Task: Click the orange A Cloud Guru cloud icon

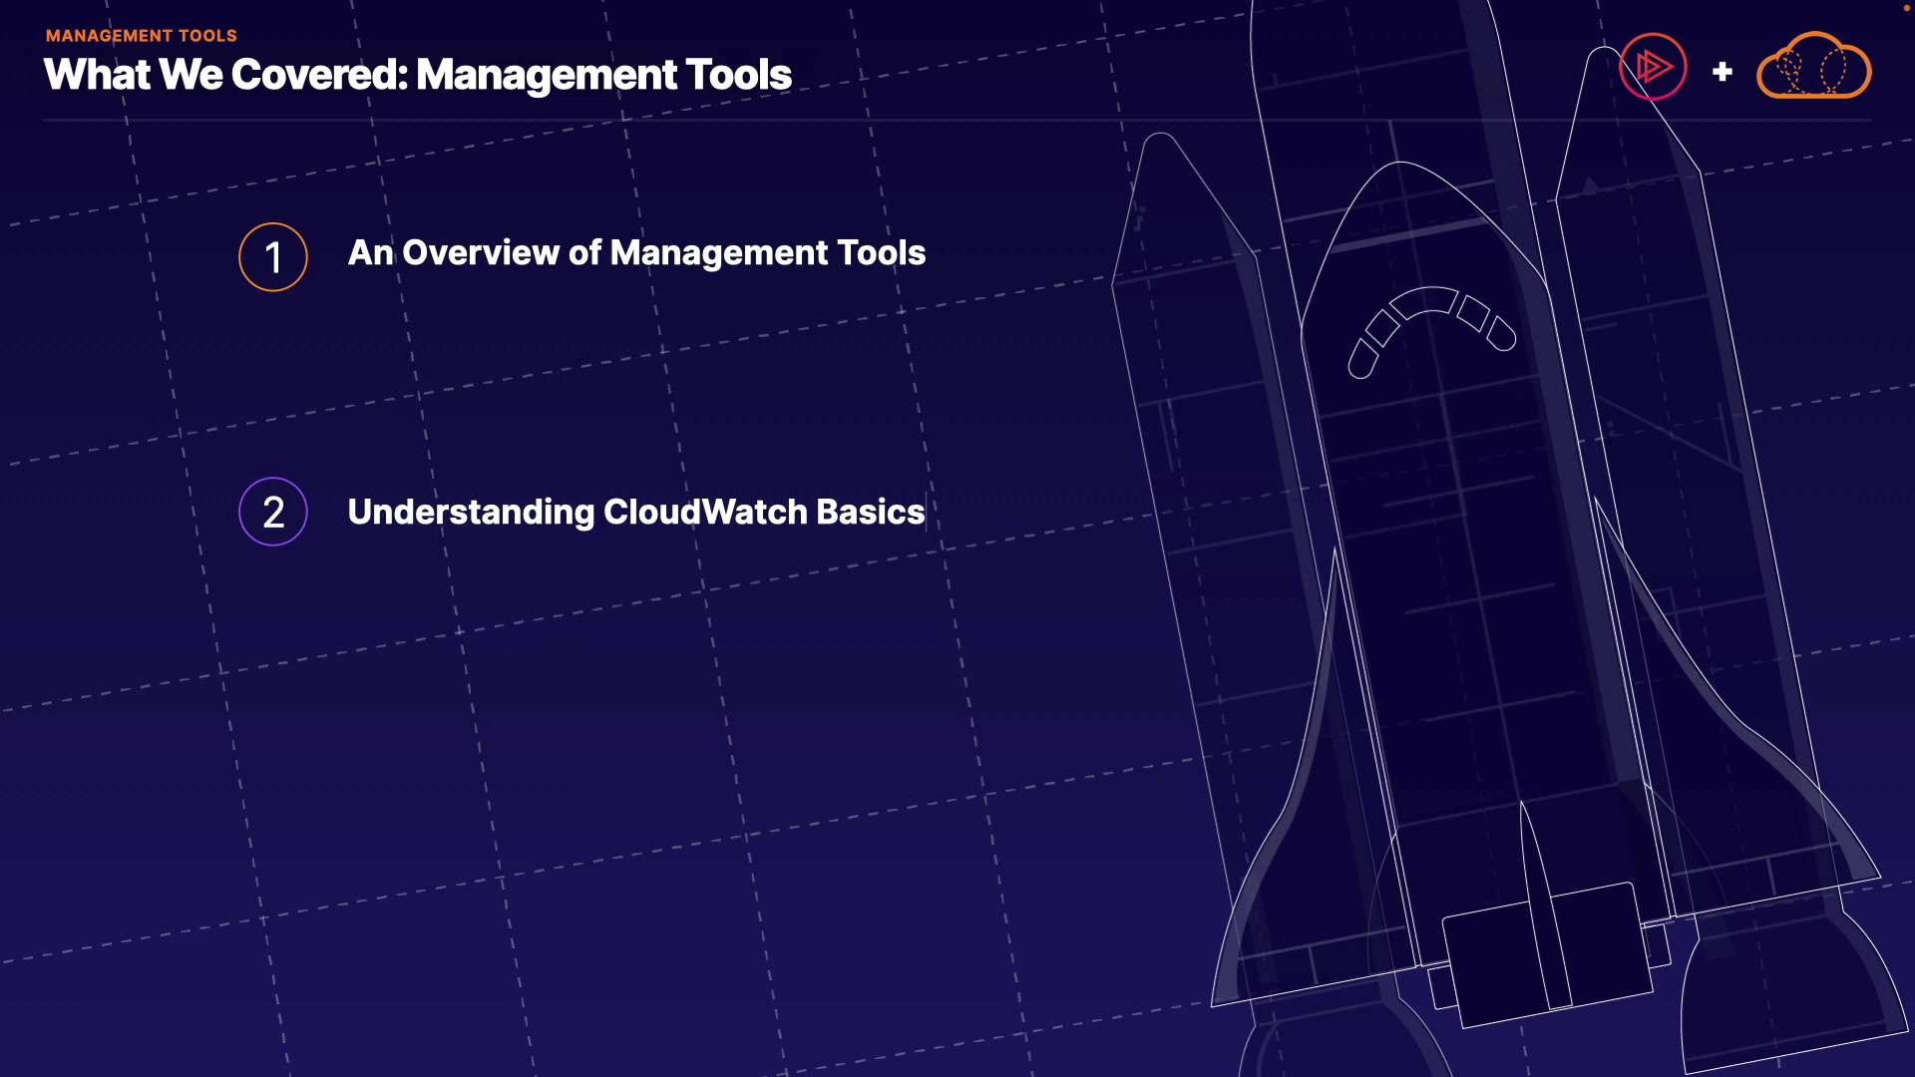Action: [1813, 67]
